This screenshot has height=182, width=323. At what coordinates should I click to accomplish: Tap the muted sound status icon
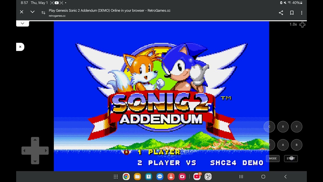point(285,3)
